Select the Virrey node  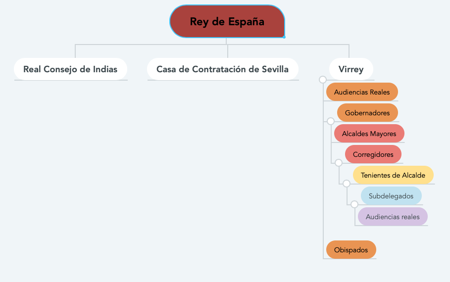[x=351, y=69]
